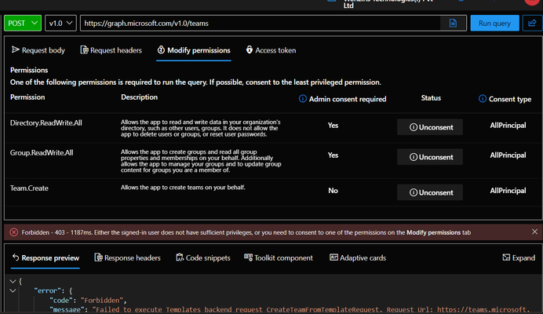
Task: Open the v1.0 version dropdown
Action: 60,24
